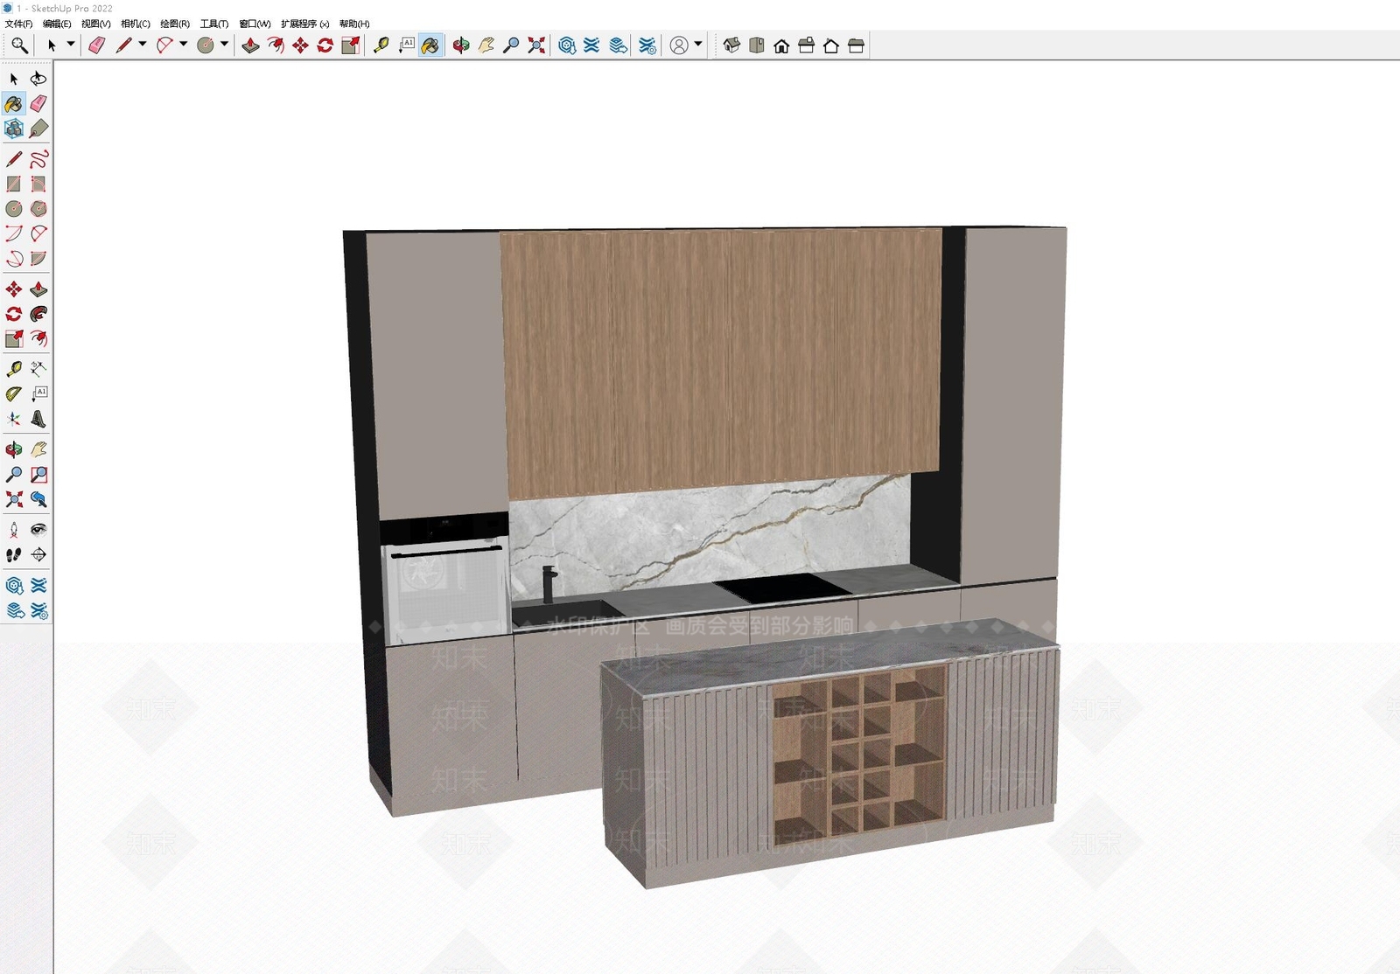Open the user account dropdown arrow
1400x974 pixels.
click(x=698, y=44)
